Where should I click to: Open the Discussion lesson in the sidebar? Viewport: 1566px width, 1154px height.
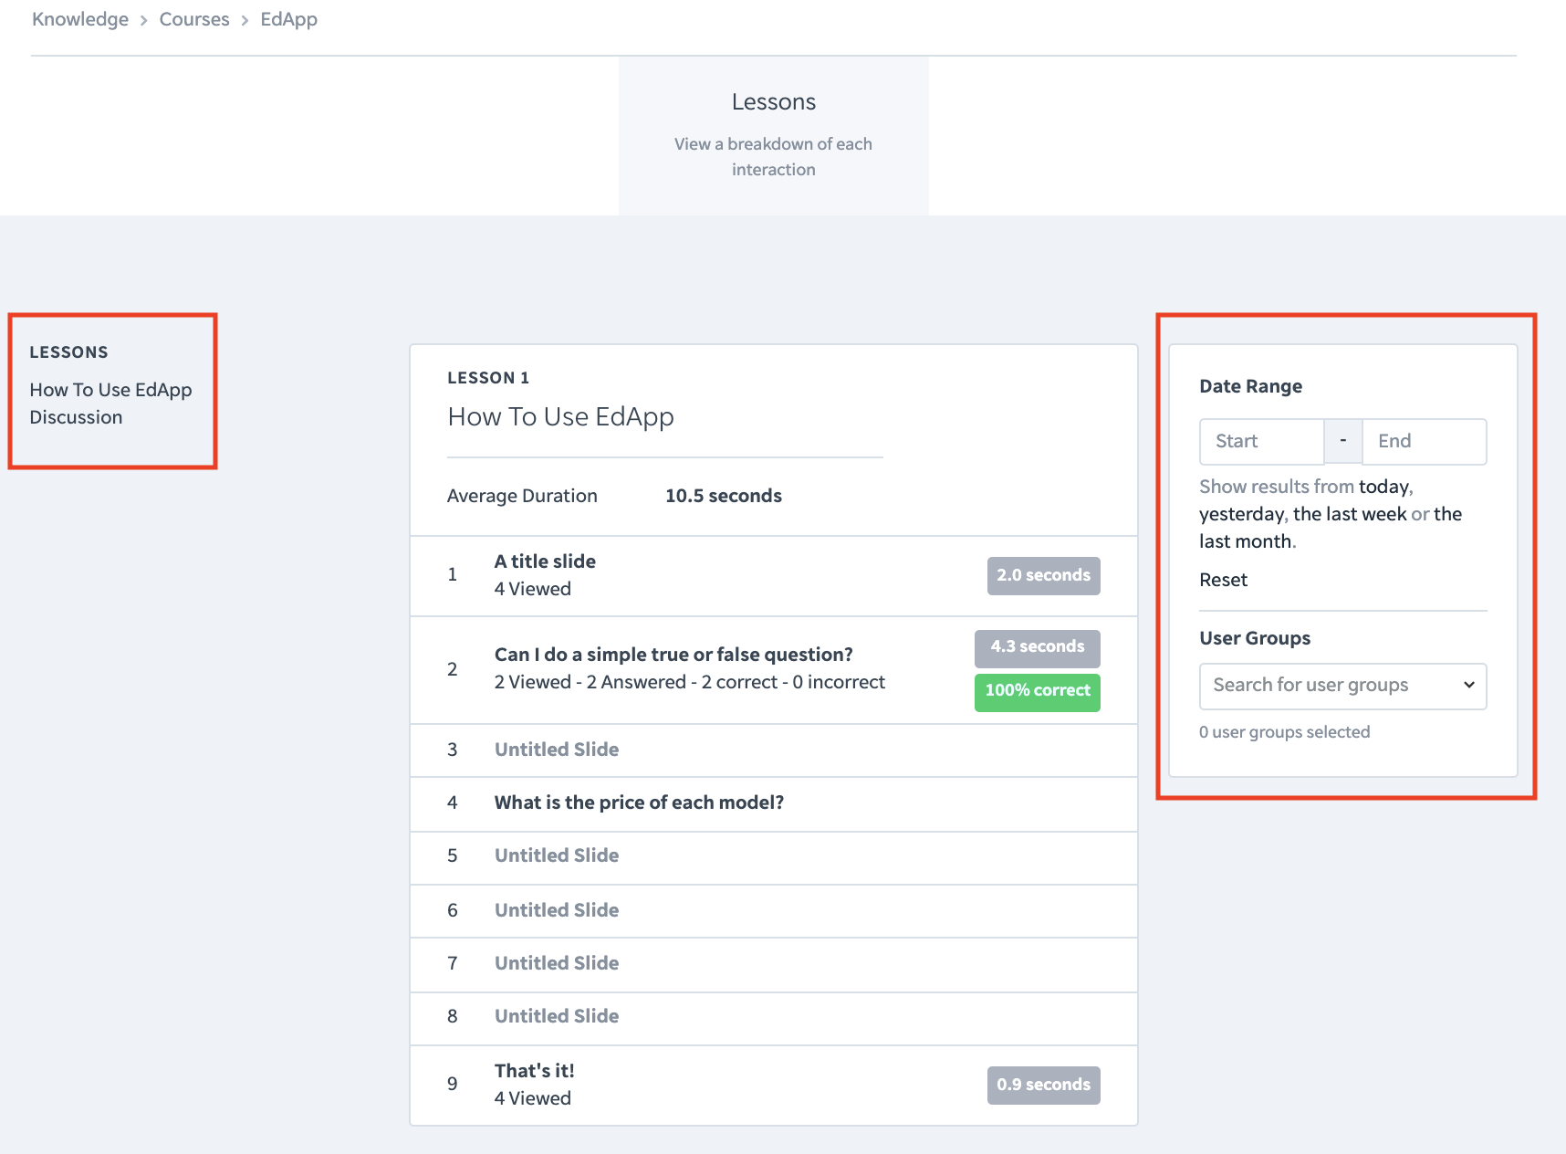[76, 417]
